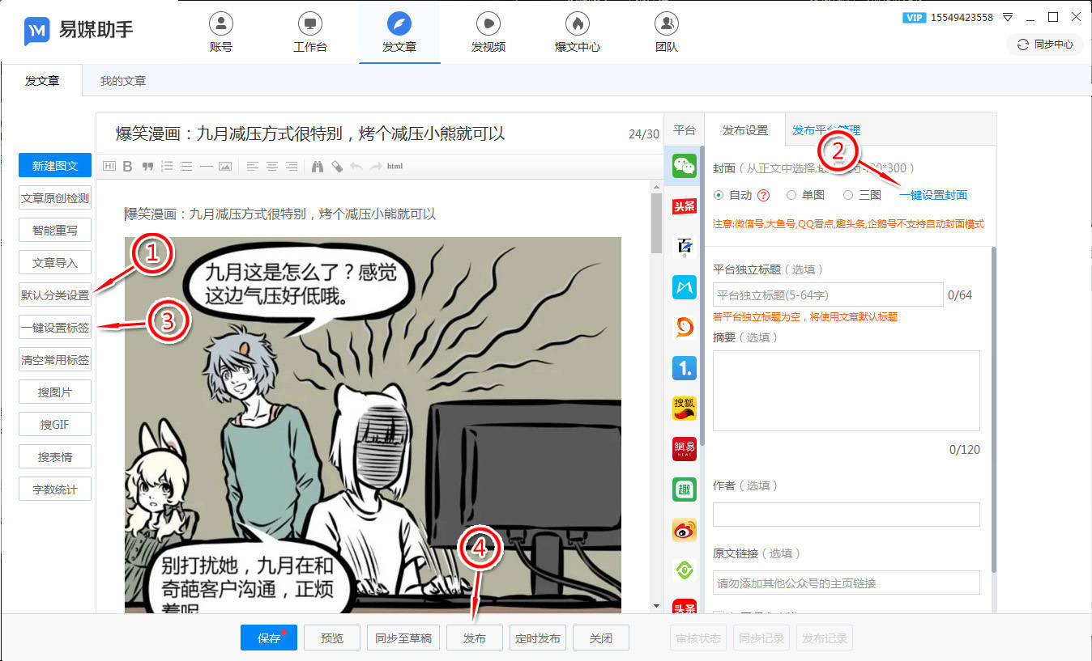Viewport: 1092px width, 661px height.
Task: Apply H1 heading format in editor toolbar
Action: pyautogui.click(x=109, y=167)
